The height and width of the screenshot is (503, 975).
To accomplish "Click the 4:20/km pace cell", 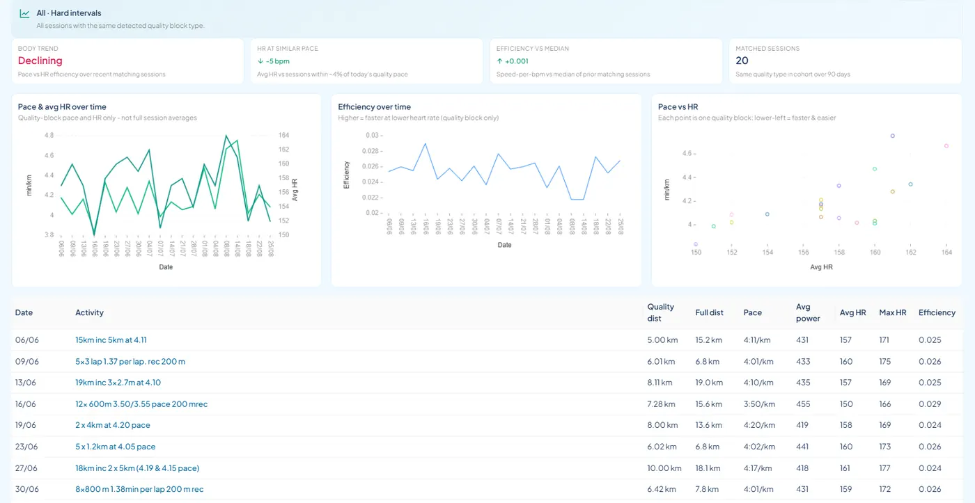I will coord(759,425).
